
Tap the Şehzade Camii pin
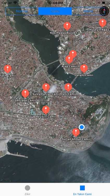point(25,94)
